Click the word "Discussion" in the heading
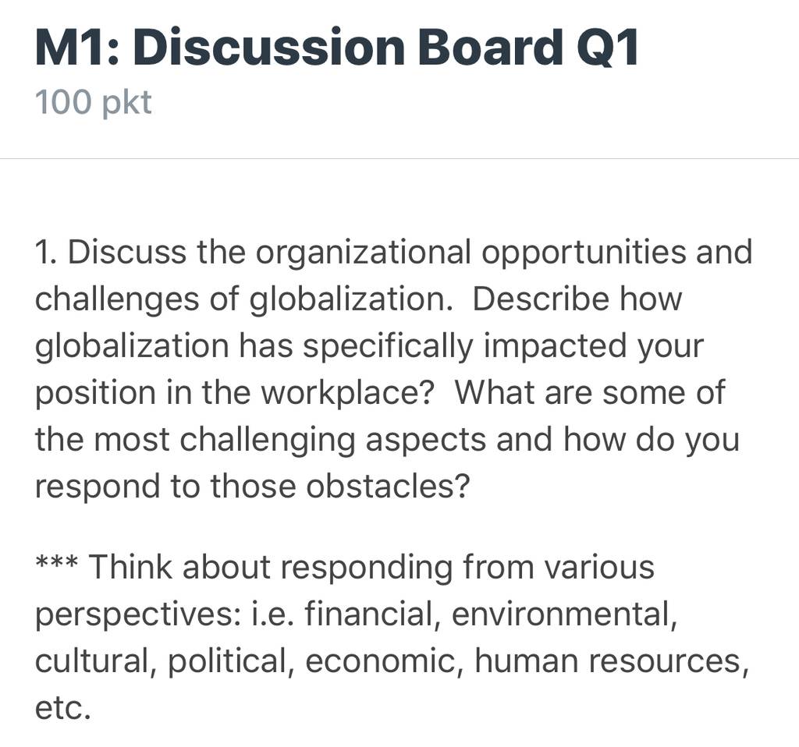The image size is (799, 747). (x=270, y=48)
